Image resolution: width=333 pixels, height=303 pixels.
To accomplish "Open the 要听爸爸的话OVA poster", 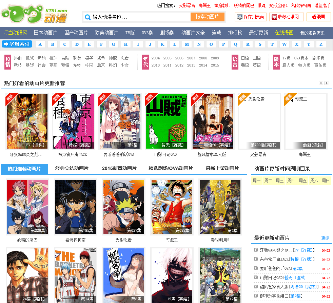I will coord(120,121).
